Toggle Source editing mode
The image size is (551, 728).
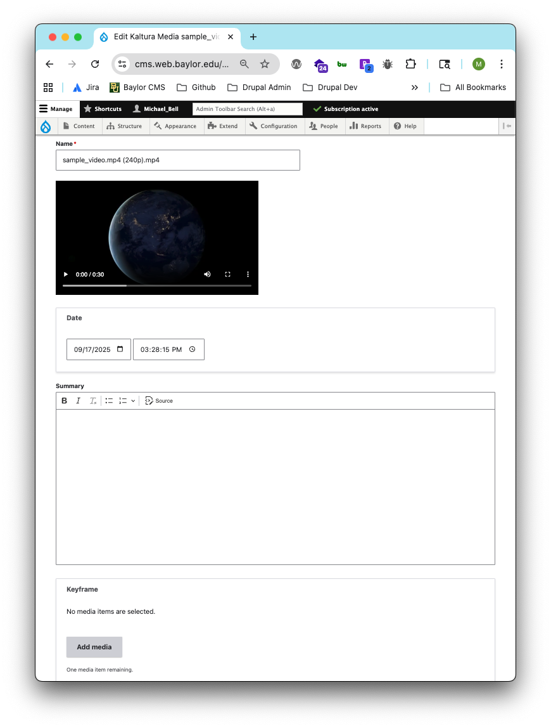coord(158,401)
